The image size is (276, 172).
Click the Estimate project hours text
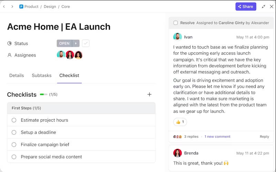(44, 120)
